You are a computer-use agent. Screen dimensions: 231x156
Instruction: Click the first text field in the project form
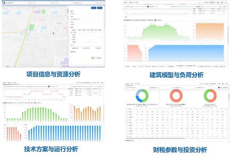pyautogui.click(x=86, y=14)
